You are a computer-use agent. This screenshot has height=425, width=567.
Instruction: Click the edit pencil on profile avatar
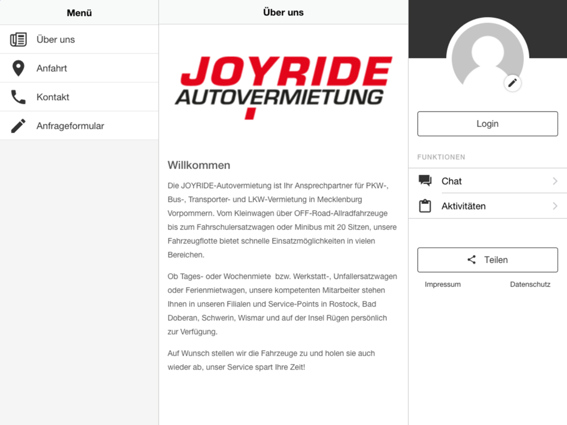[513, 83]
